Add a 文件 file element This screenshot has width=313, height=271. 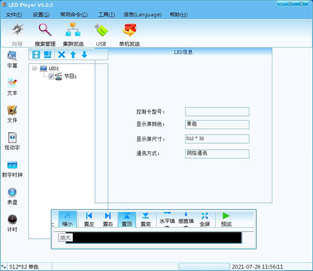(x=12, y=114)
